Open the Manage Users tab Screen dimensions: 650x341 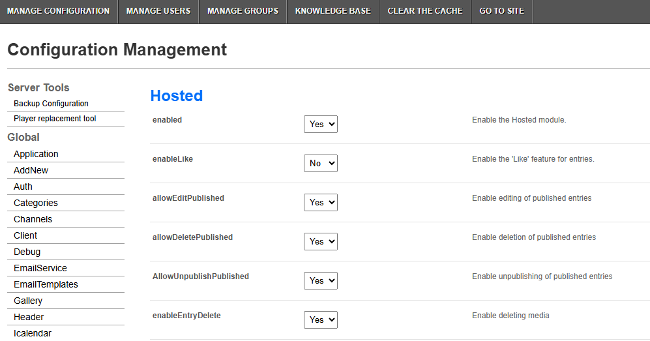(158, 11)
